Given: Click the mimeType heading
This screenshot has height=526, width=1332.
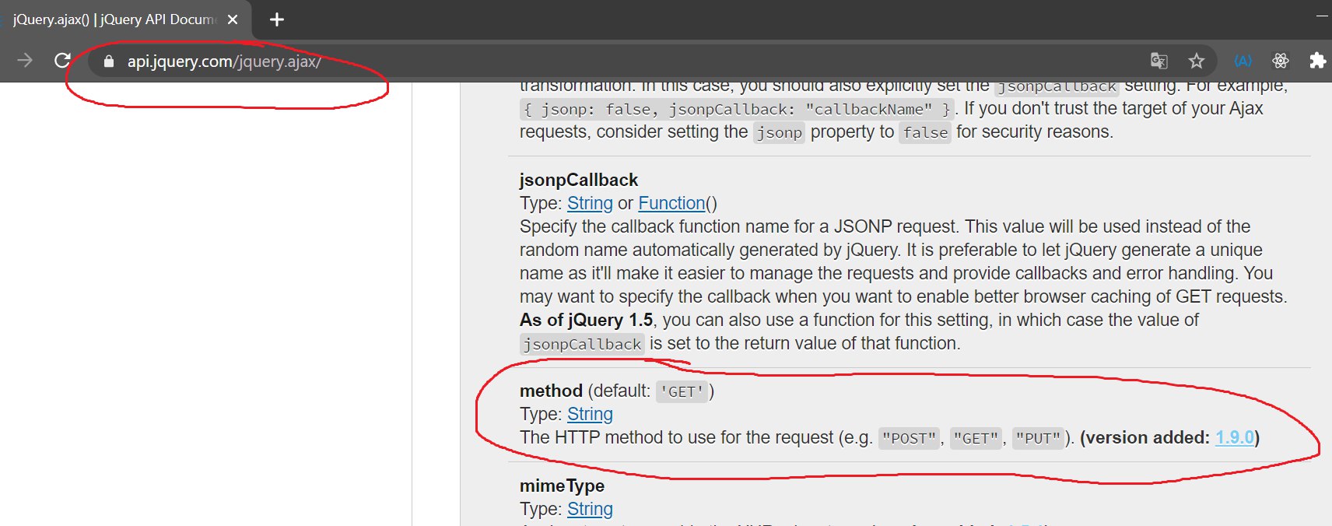Looking at the screenshot, I should [x=562, y=486].
